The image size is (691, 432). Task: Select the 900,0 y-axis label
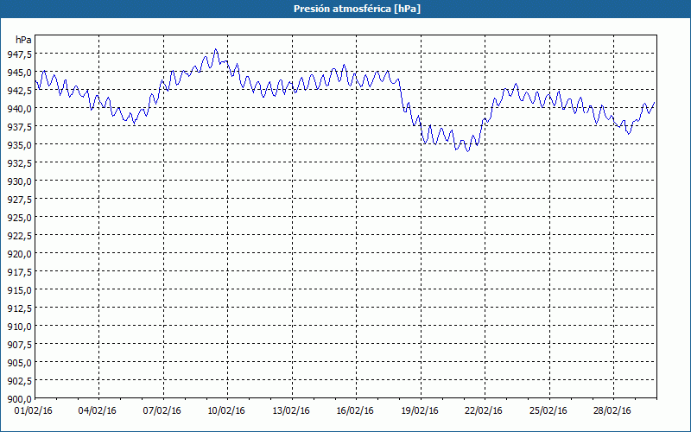pos(19,399)
